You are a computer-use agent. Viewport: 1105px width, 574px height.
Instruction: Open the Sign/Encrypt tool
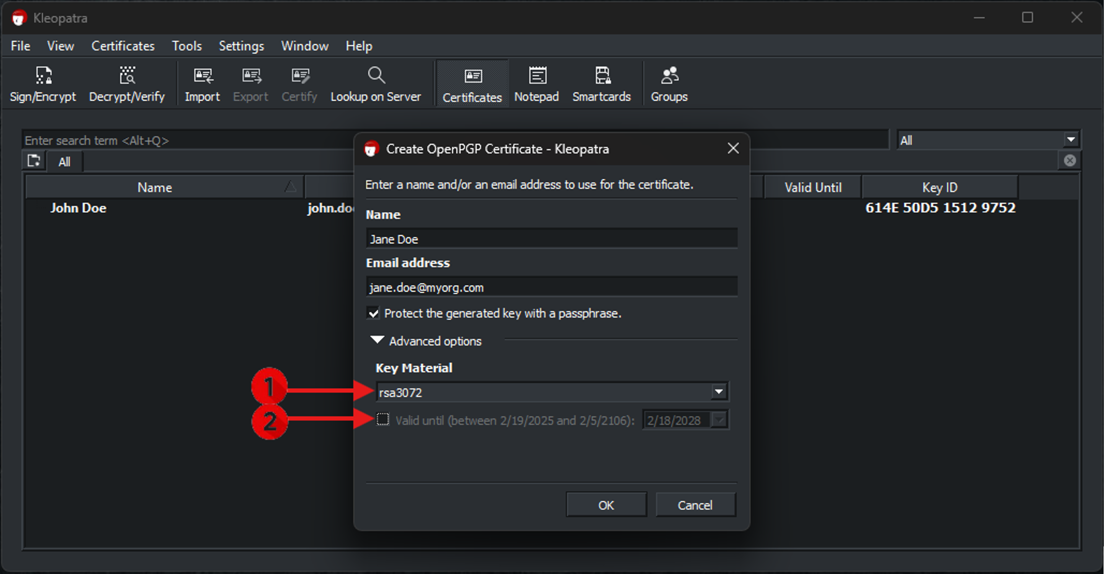[x=43, y=84]
